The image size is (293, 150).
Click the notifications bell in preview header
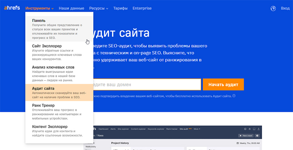[x=250, y=129]
